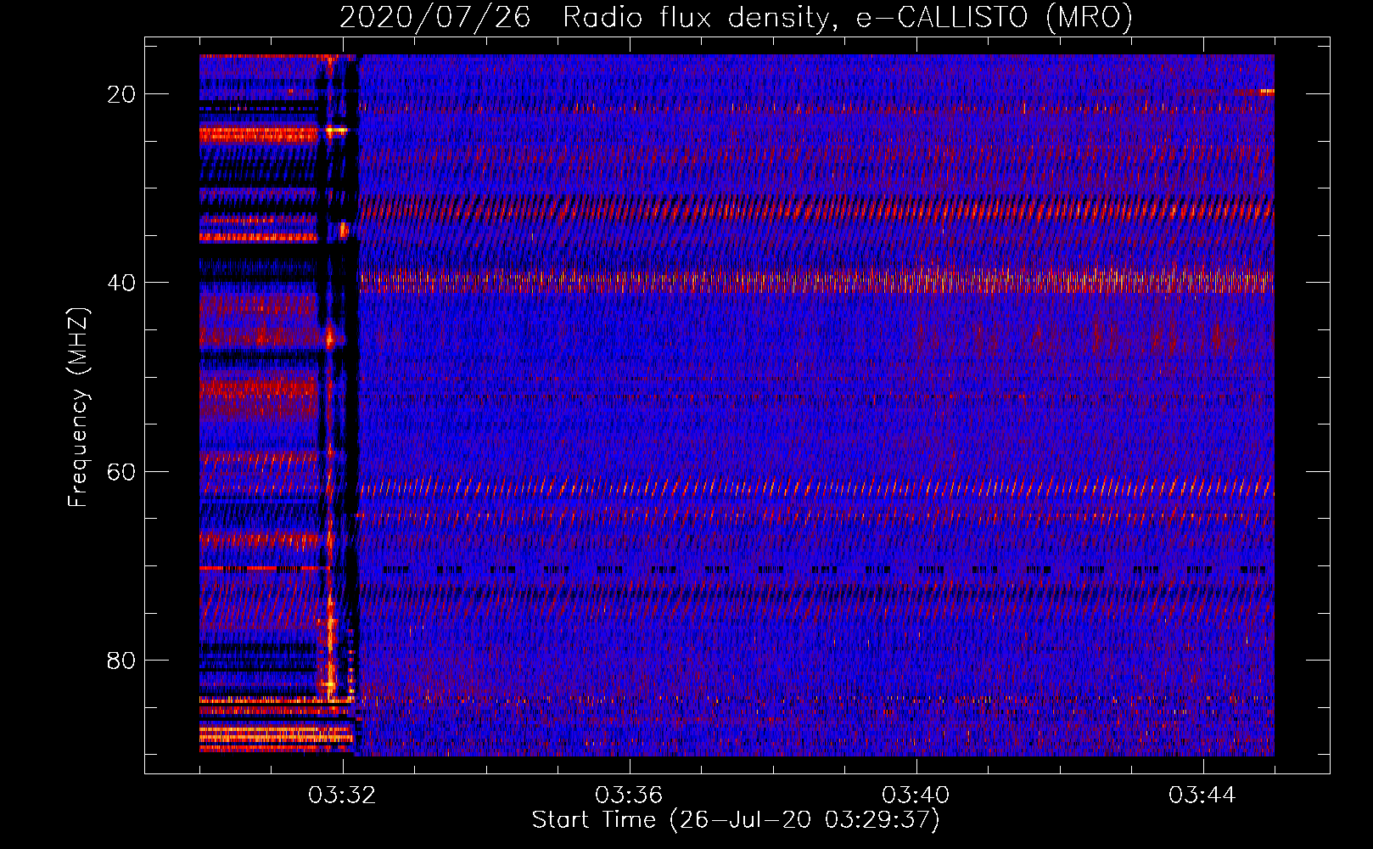Screen dimensions: 1373x849
Task: Click the '03:40' time tick label
Action: [916, 796]
